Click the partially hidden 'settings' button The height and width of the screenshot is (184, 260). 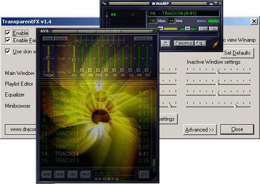[x=168, y=119]
